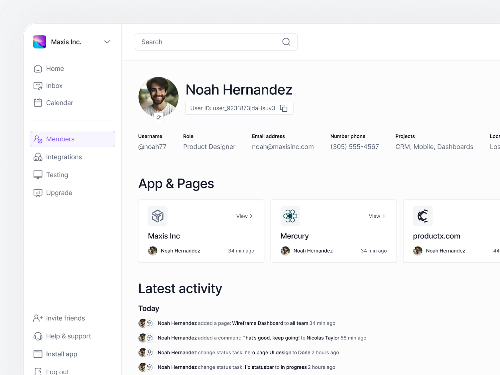The width and height of the screenshot is (500, 375).
Task: Click the User ID badge text
Action: click(233, 108)
